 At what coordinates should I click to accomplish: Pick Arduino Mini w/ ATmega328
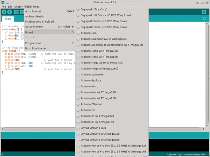(x=112, y=92)
